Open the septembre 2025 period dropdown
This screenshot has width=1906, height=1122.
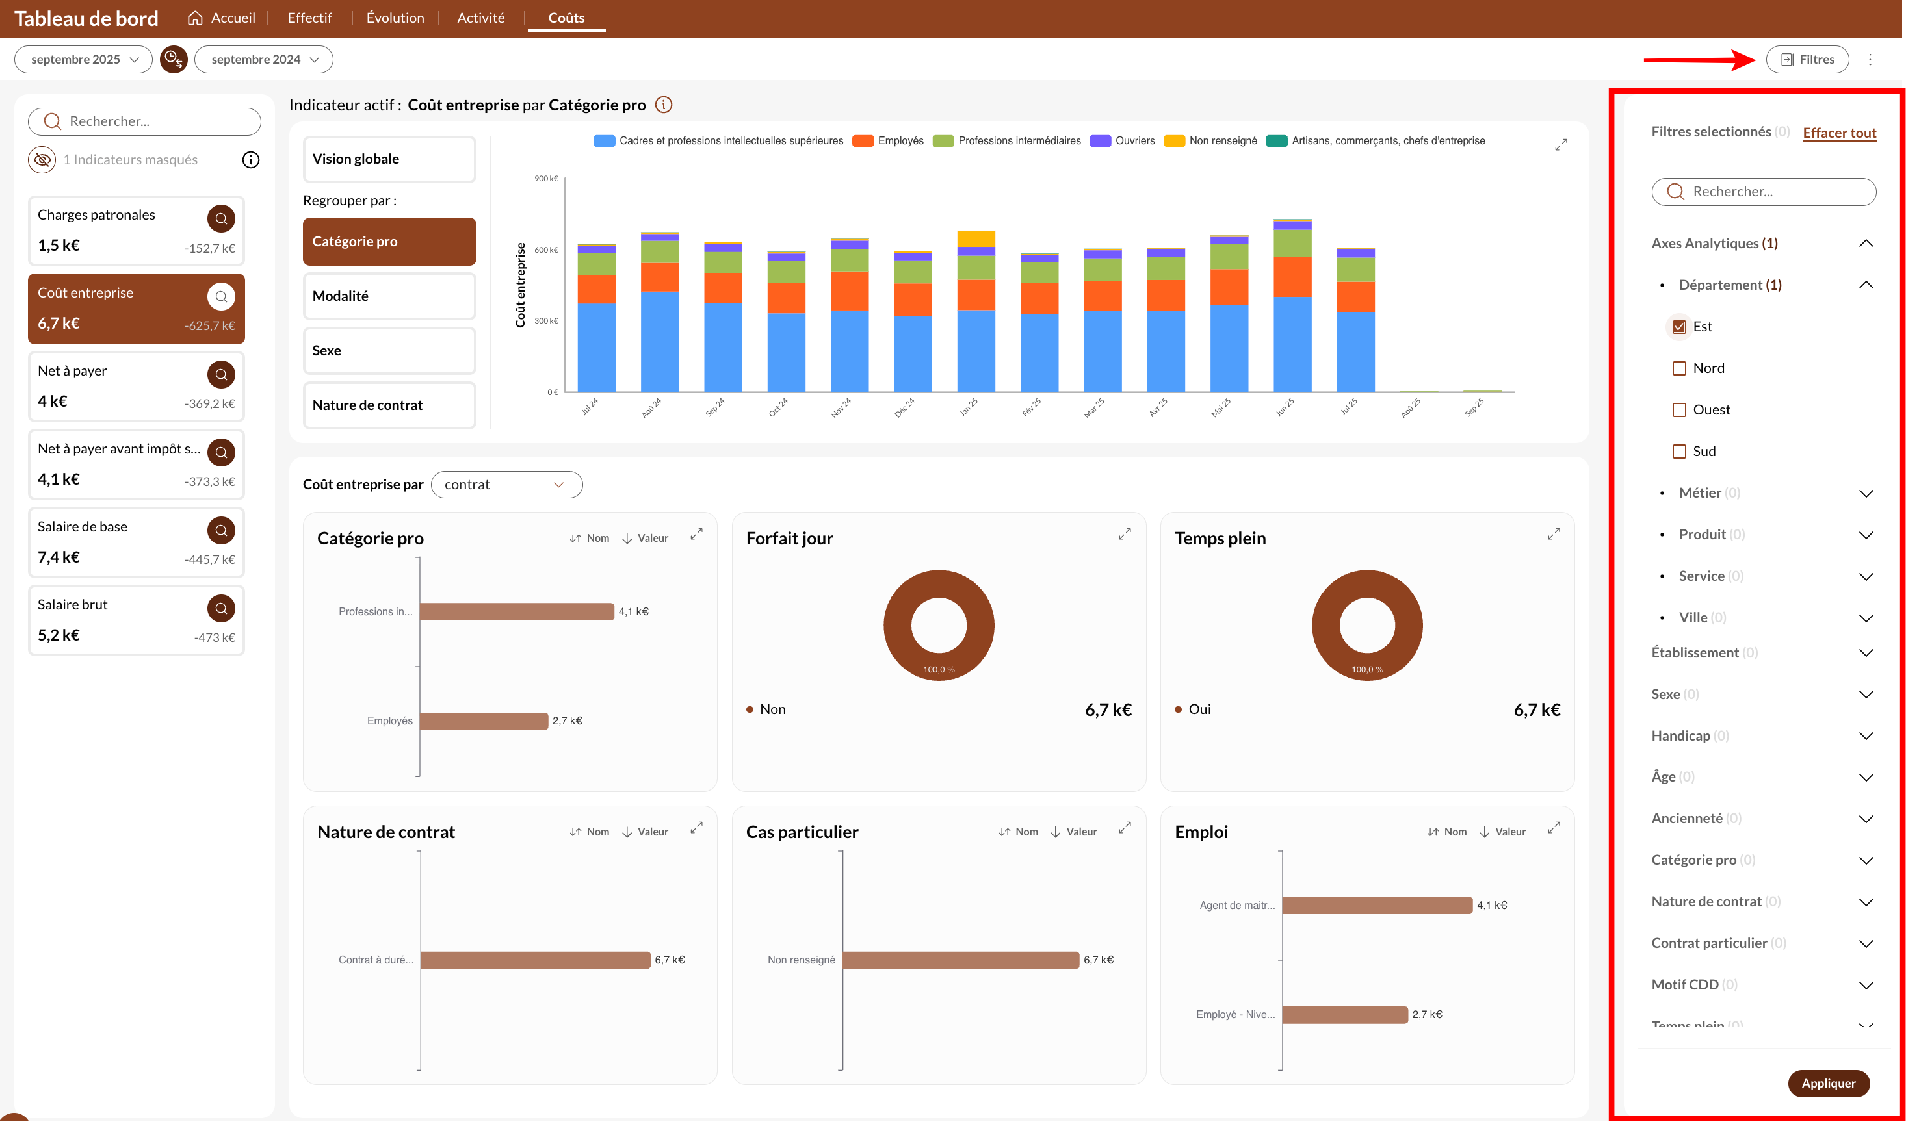coord(84,60)
